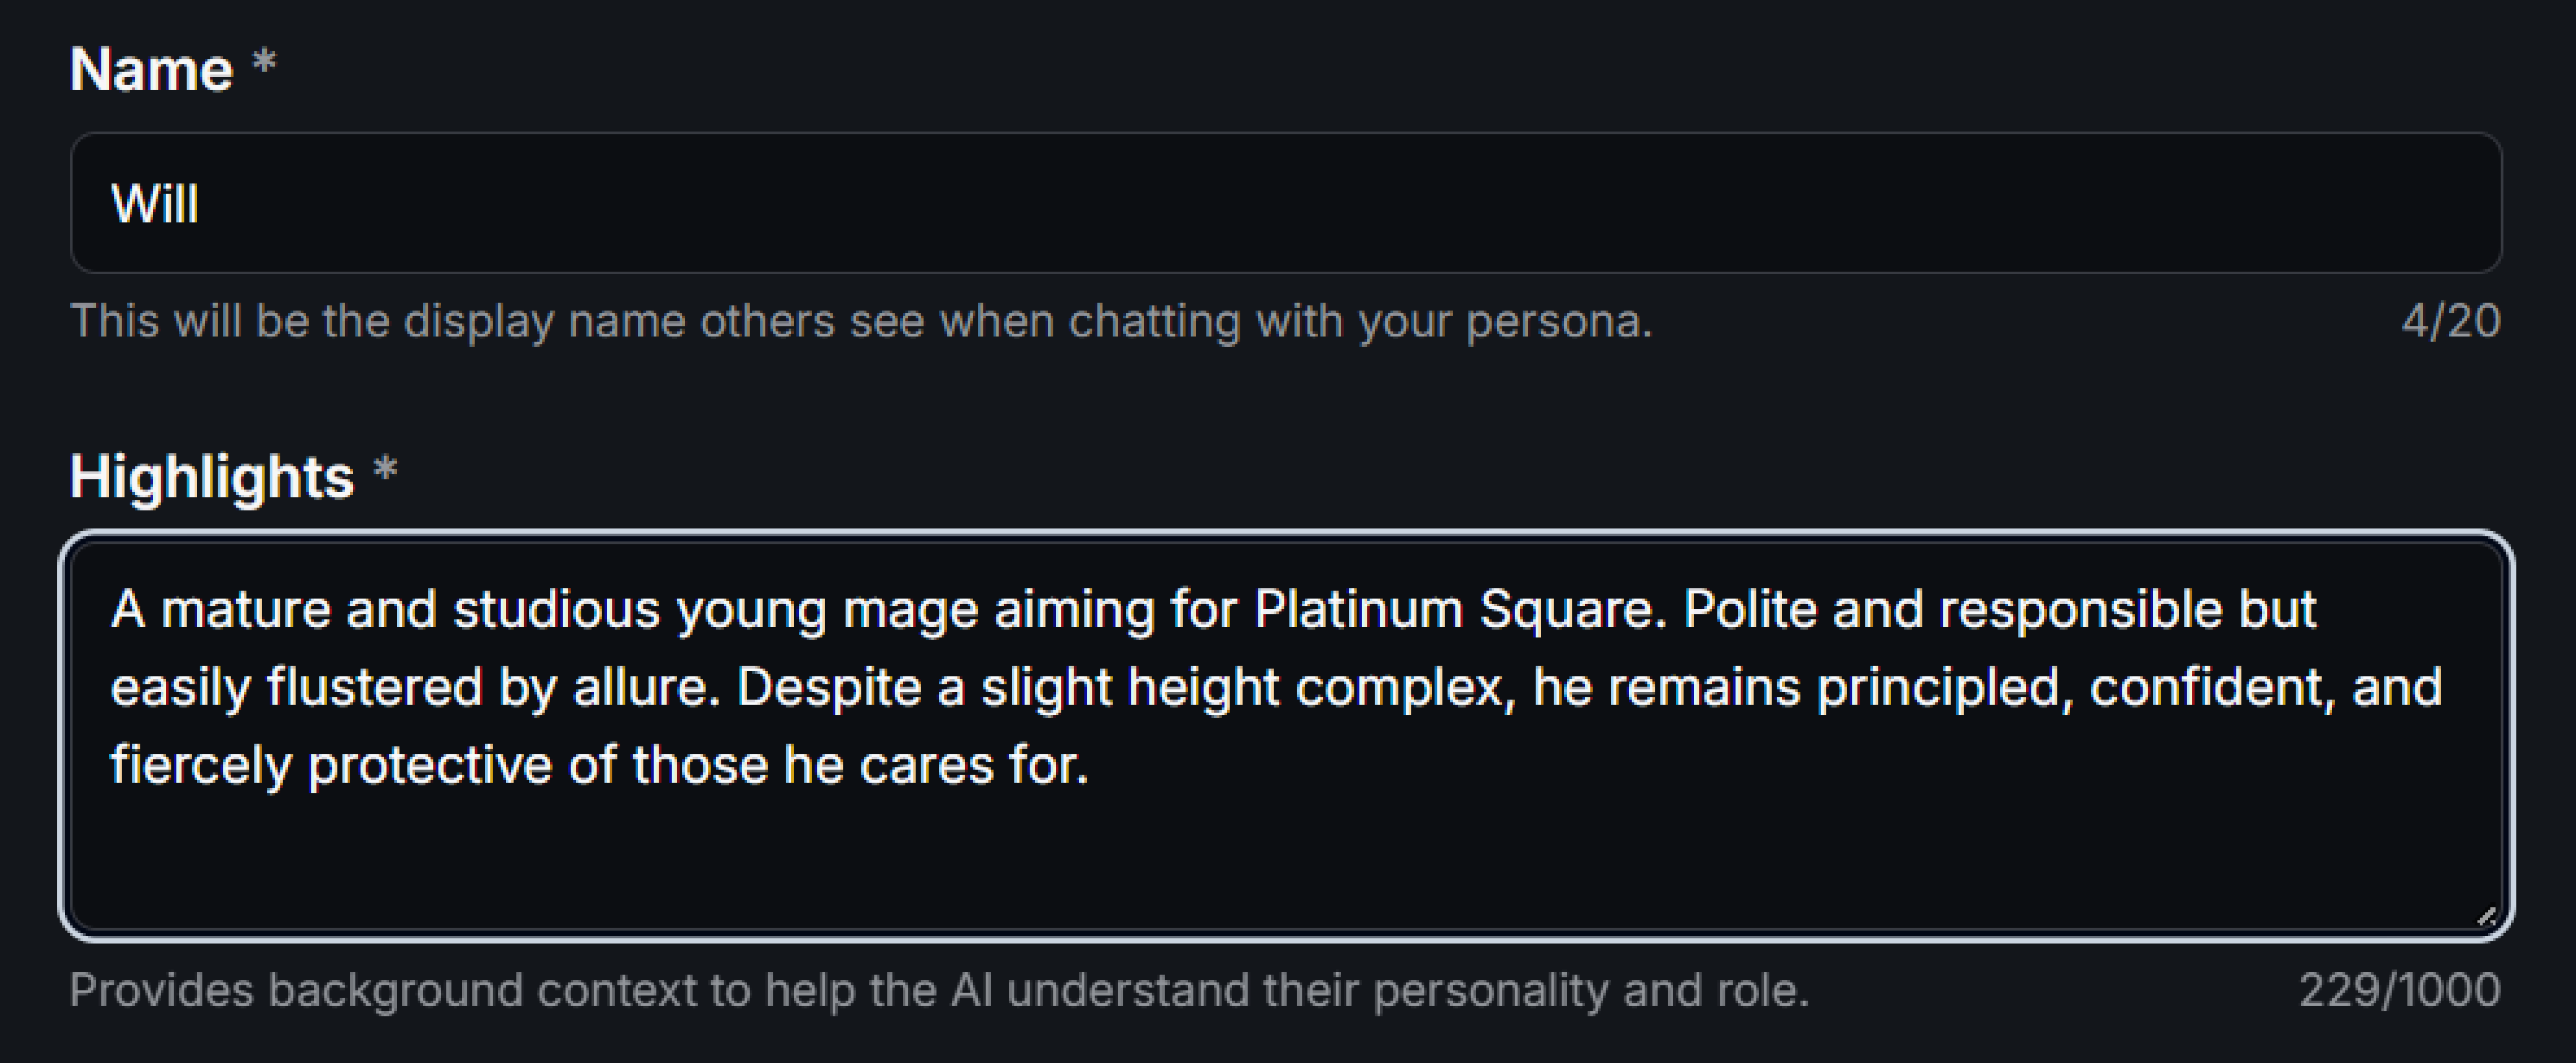Place cursor after "cares for." in Highlights
The width and height of the screenshot is (2576, 1063).
click(1091, 765)
